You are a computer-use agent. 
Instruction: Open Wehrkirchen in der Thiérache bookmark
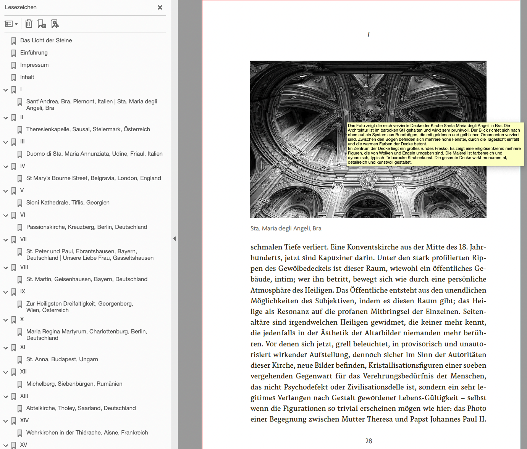(x=87, y=433)
